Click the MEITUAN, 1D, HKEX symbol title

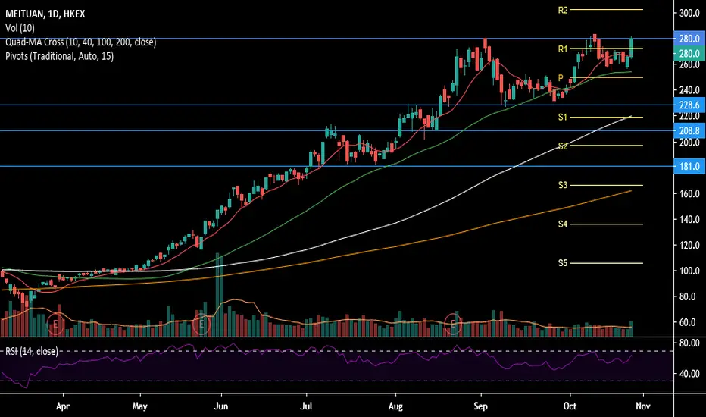click(x=45, y=14)
